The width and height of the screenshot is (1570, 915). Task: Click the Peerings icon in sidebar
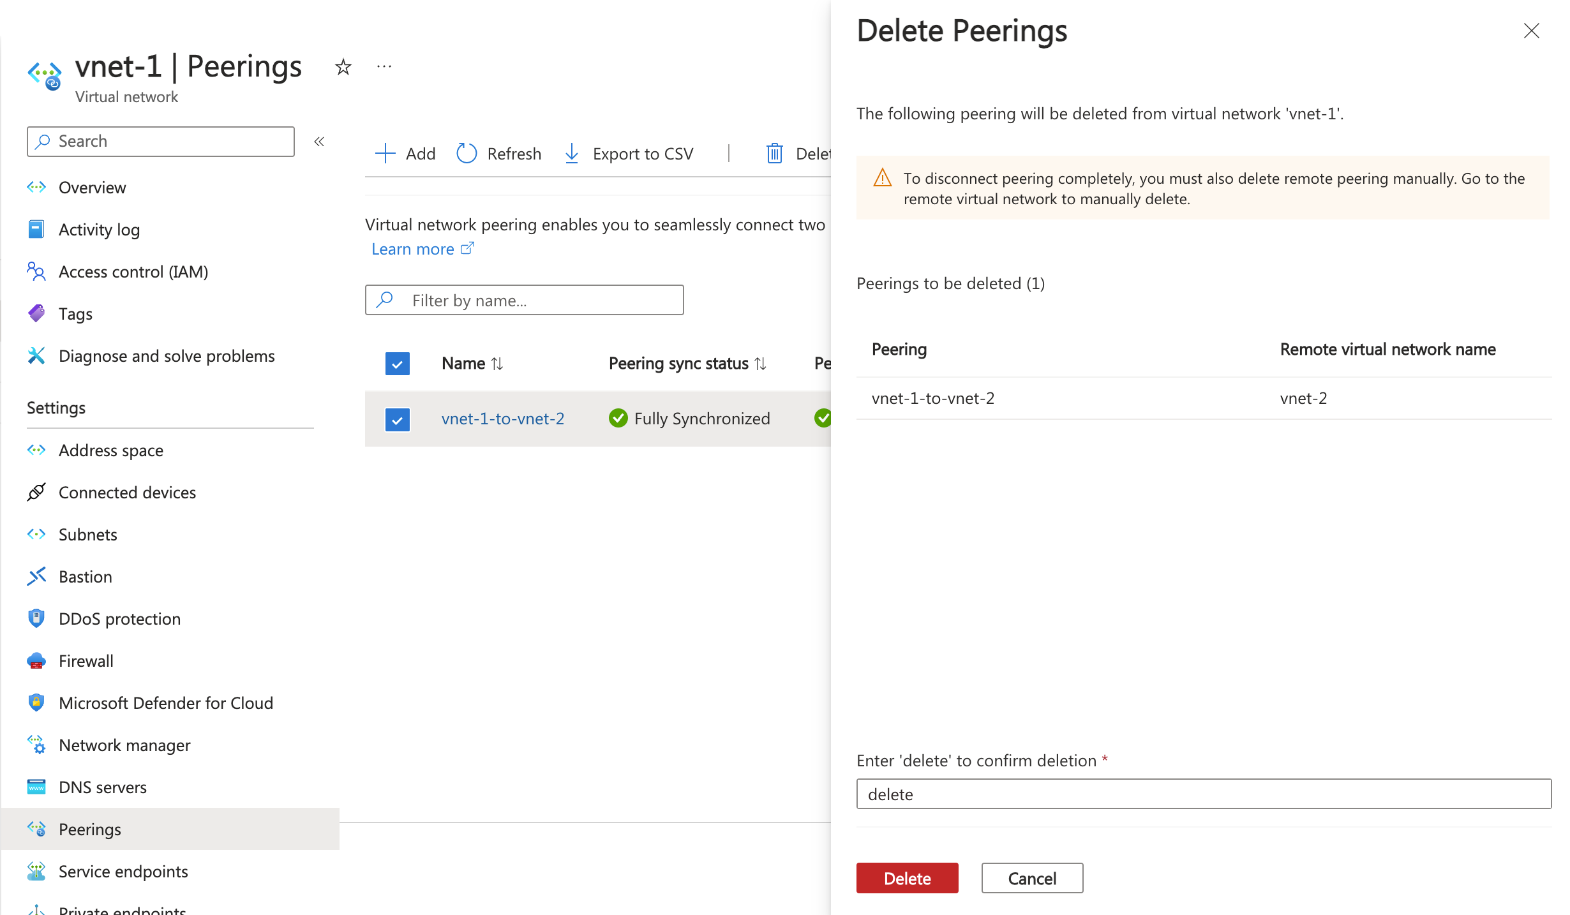click(36, 828)
